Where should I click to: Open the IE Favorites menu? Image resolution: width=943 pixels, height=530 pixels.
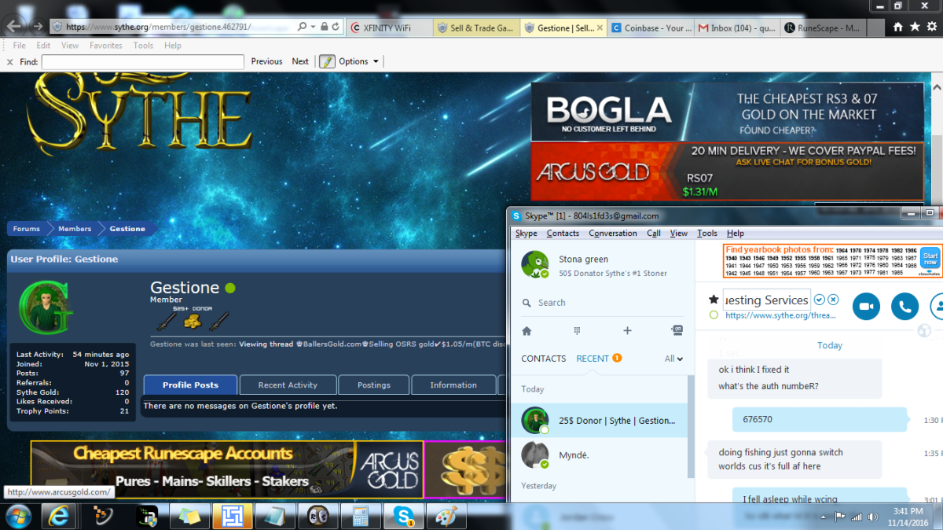point(105,46)
